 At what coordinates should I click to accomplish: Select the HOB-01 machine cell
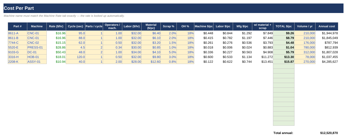(x=37, y=57)
